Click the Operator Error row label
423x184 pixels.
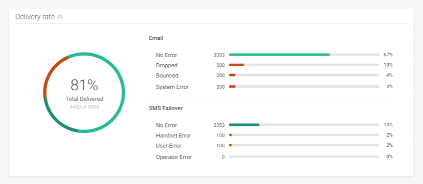(x=174, y=157)
